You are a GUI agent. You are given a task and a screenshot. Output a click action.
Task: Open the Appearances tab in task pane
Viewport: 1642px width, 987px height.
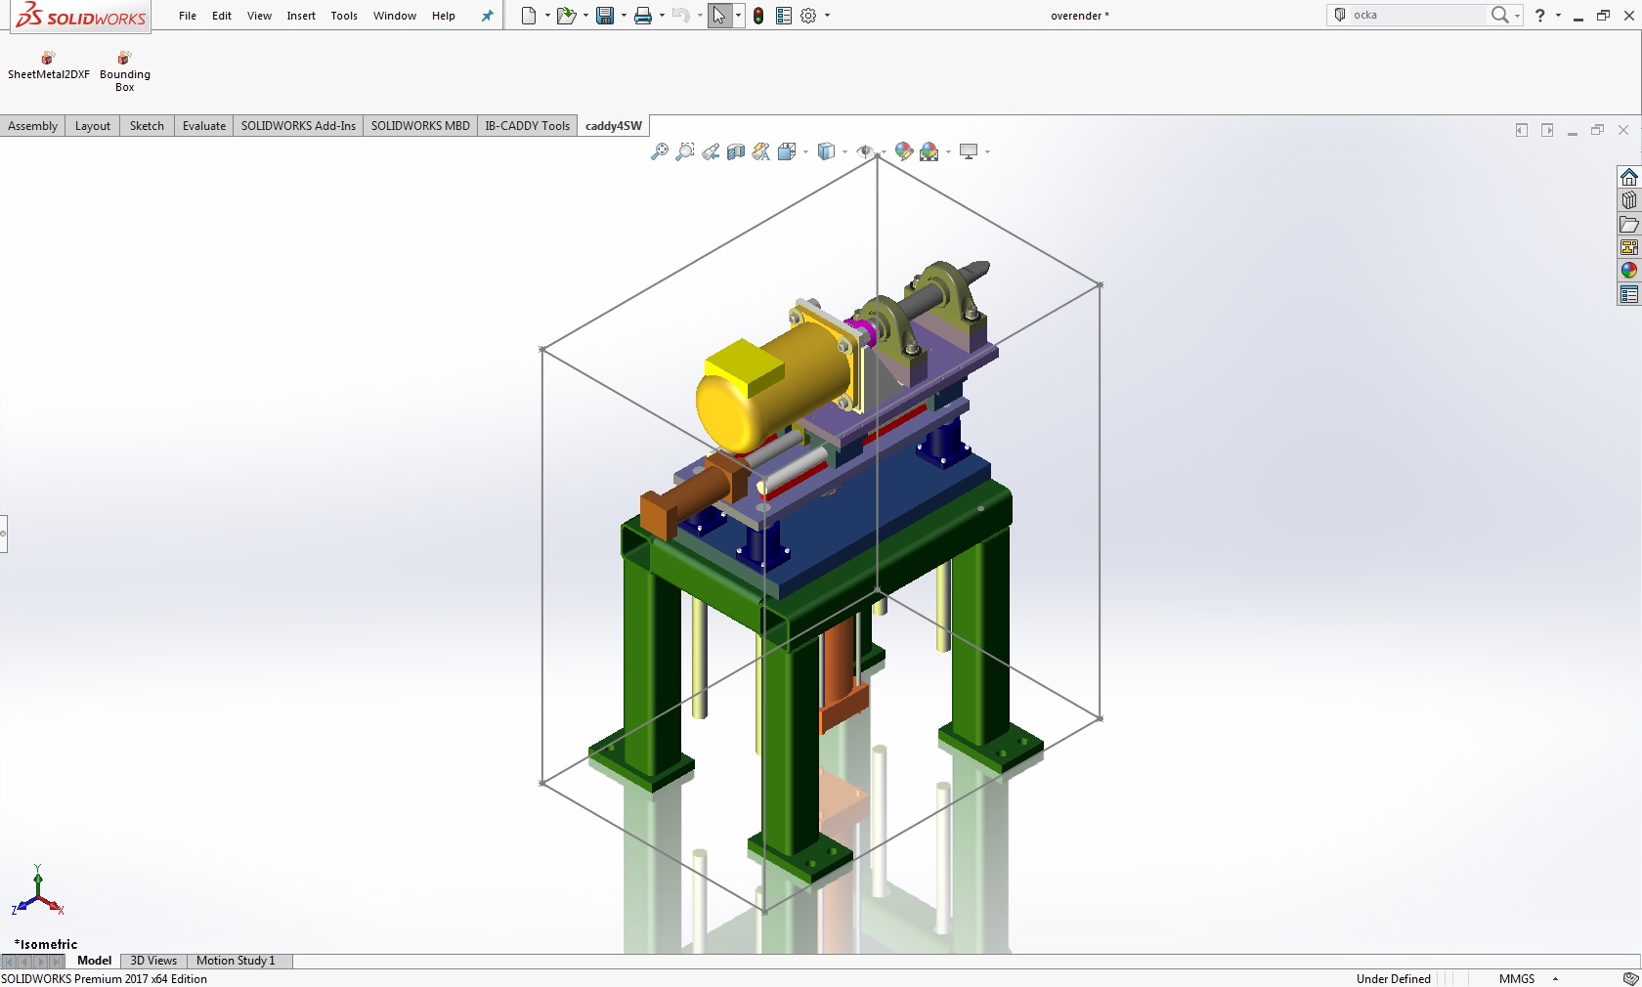coord(1628,271)
